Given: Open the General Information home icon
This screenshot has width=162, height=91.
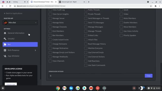Looking at the screenshot, I should (5, 33).
